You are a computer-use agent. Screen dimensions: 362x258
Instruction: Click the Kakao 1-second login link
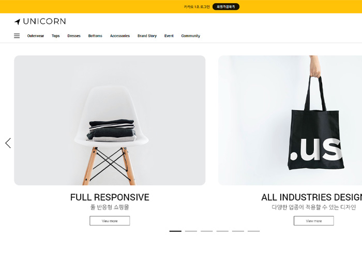click(x=197, y=7)
